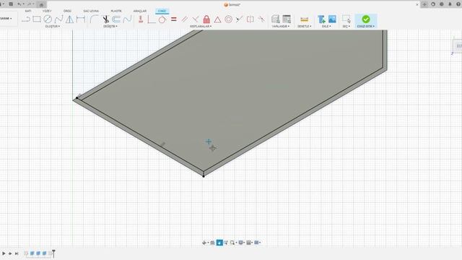Open the Değiştir dropdown menu
Screen dimensions: 462x260
click(110, 27)
